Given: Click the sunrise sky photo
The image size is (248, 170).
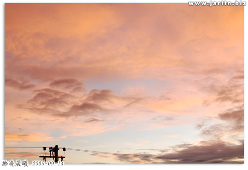Looking at the screenshot, I should coord(124,83).
